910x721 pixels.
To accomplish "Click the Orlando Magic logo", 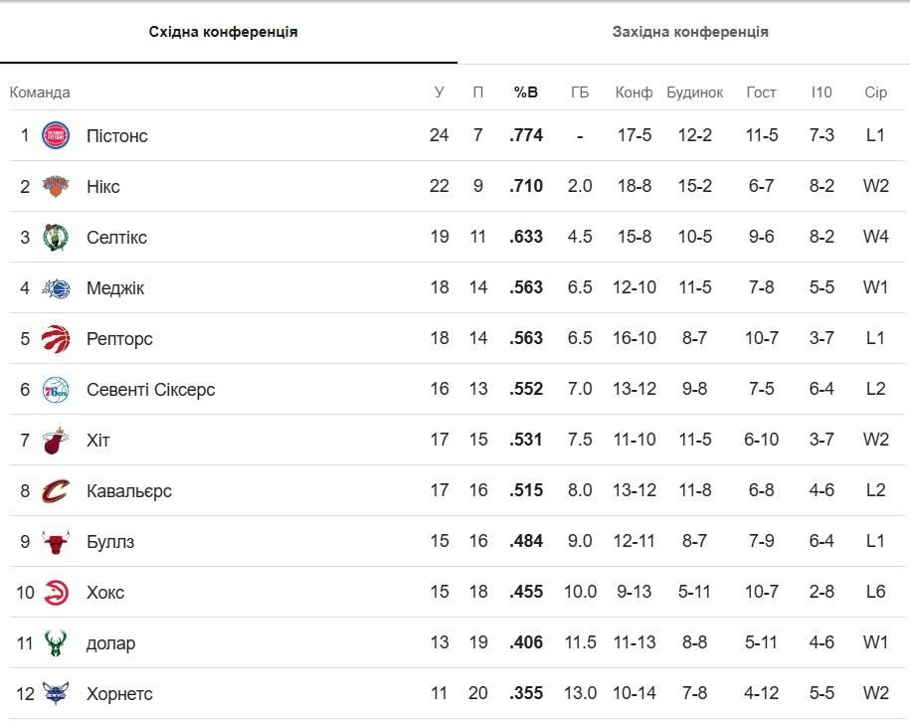I will (x=56, y=288).
